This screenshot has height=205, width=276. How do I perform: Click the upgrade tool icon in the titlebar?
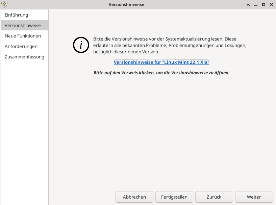click(x=4, y=4)
